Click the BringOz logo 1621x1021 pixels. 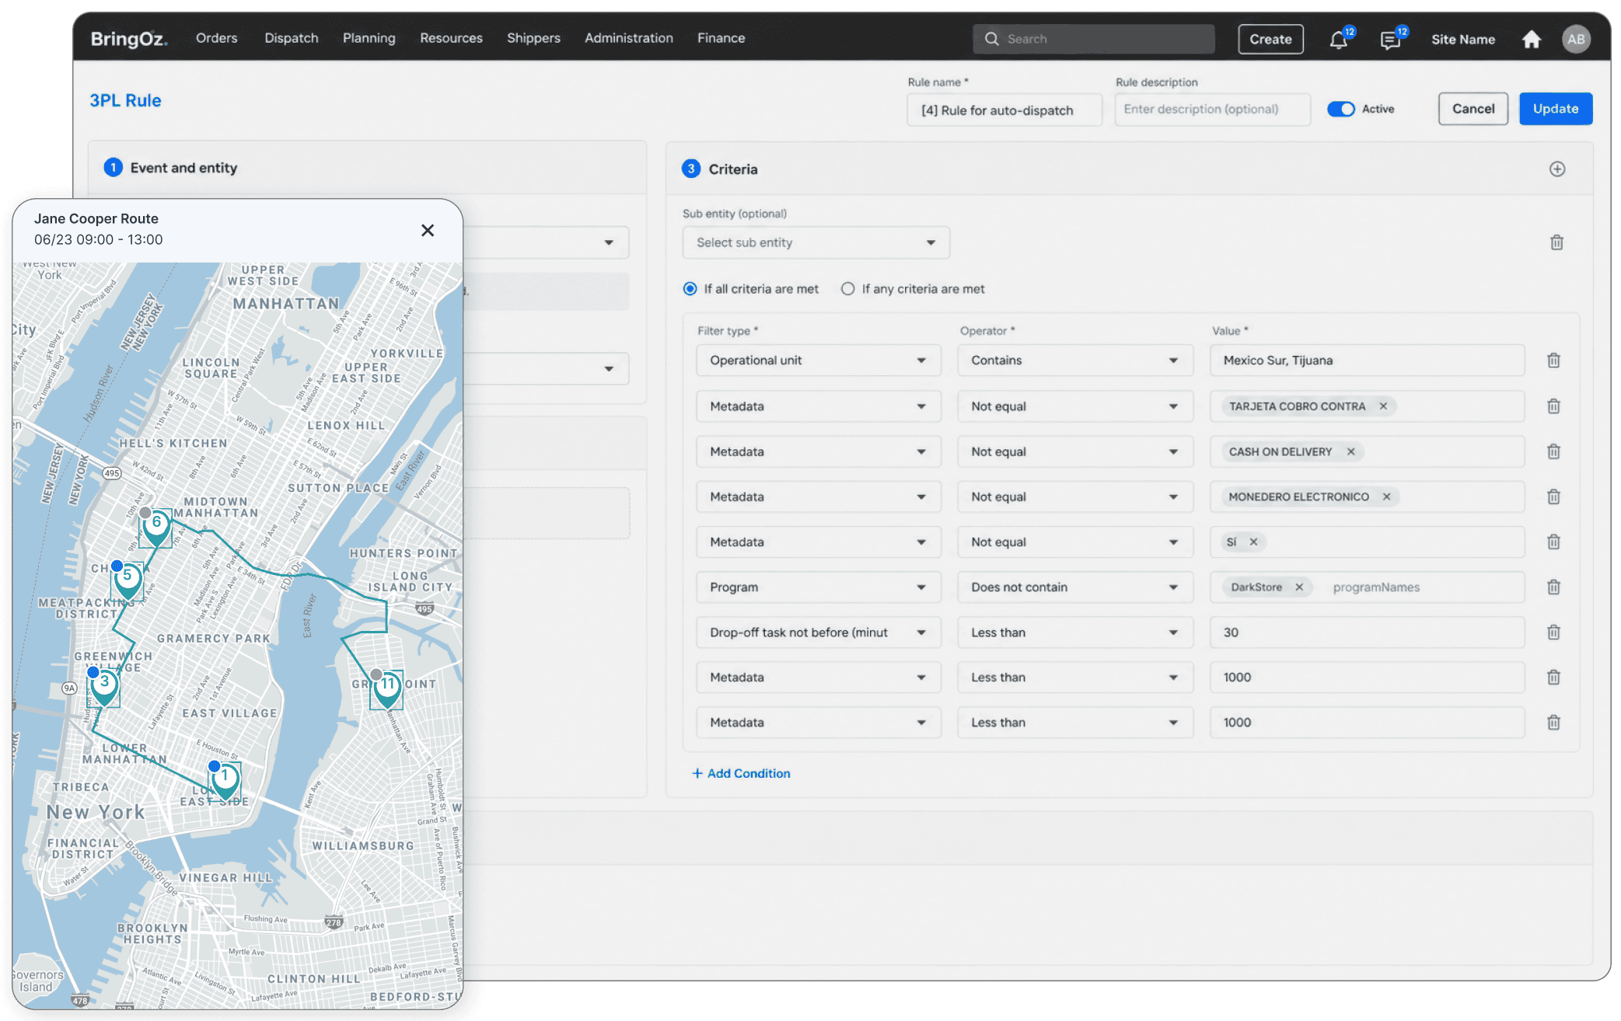point(128,39)
